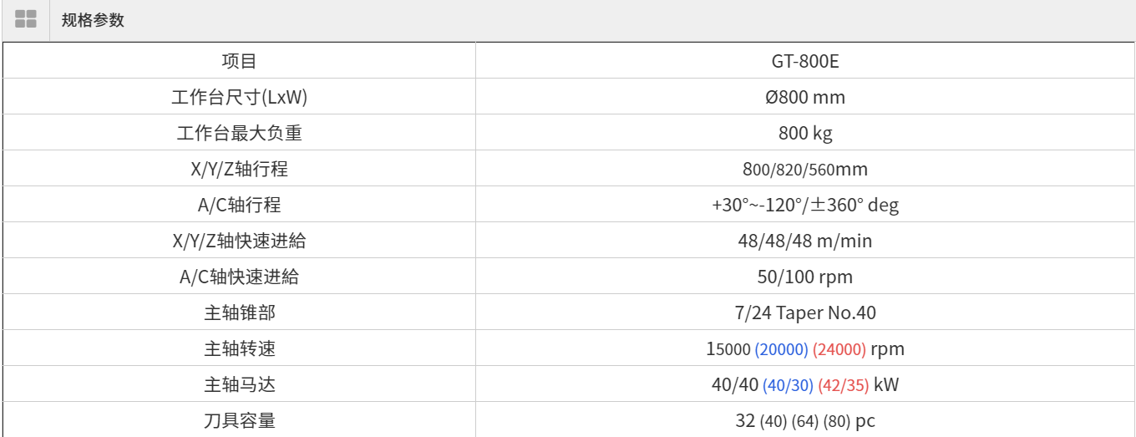The image size is (1136, 437).
Task: Select the 刀具容量 row label
Action: pyautogui.click(x=239, y=420)
